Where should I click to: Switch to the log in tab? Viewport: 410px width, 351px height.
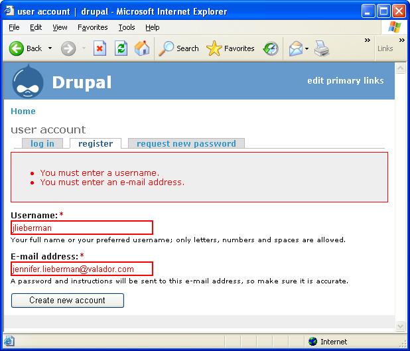tap(42, 143)
